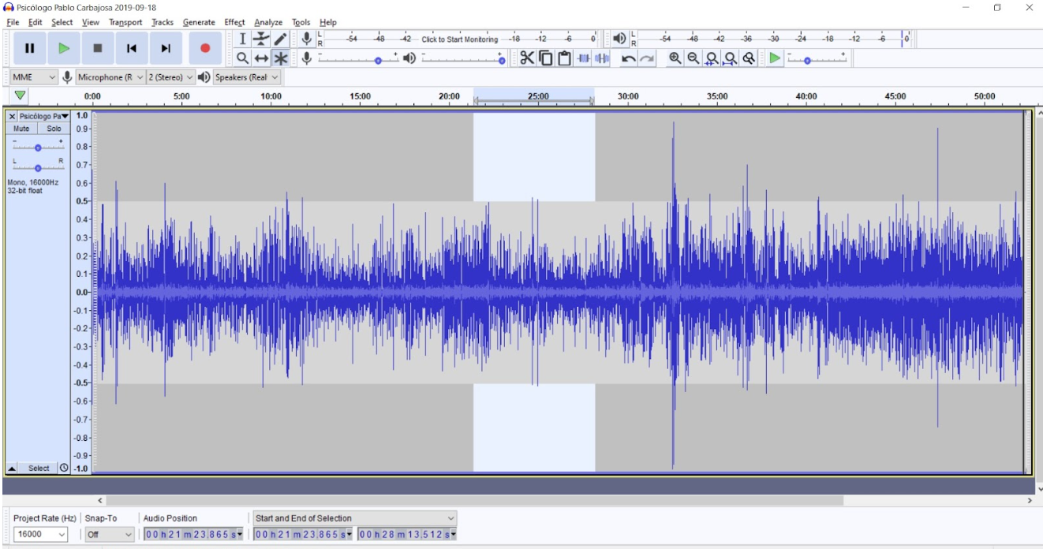Click the record meter microphone icon

coord(307,39)
